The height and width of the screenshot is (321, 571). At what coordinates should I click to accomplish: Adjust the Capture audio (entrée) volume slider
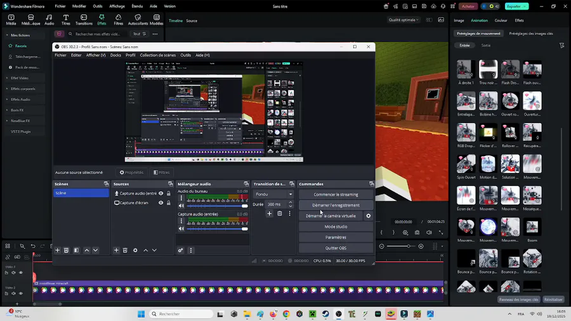(218, 229)
